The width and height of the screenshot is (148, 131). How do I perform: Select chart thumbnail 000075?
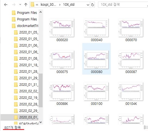62,60
